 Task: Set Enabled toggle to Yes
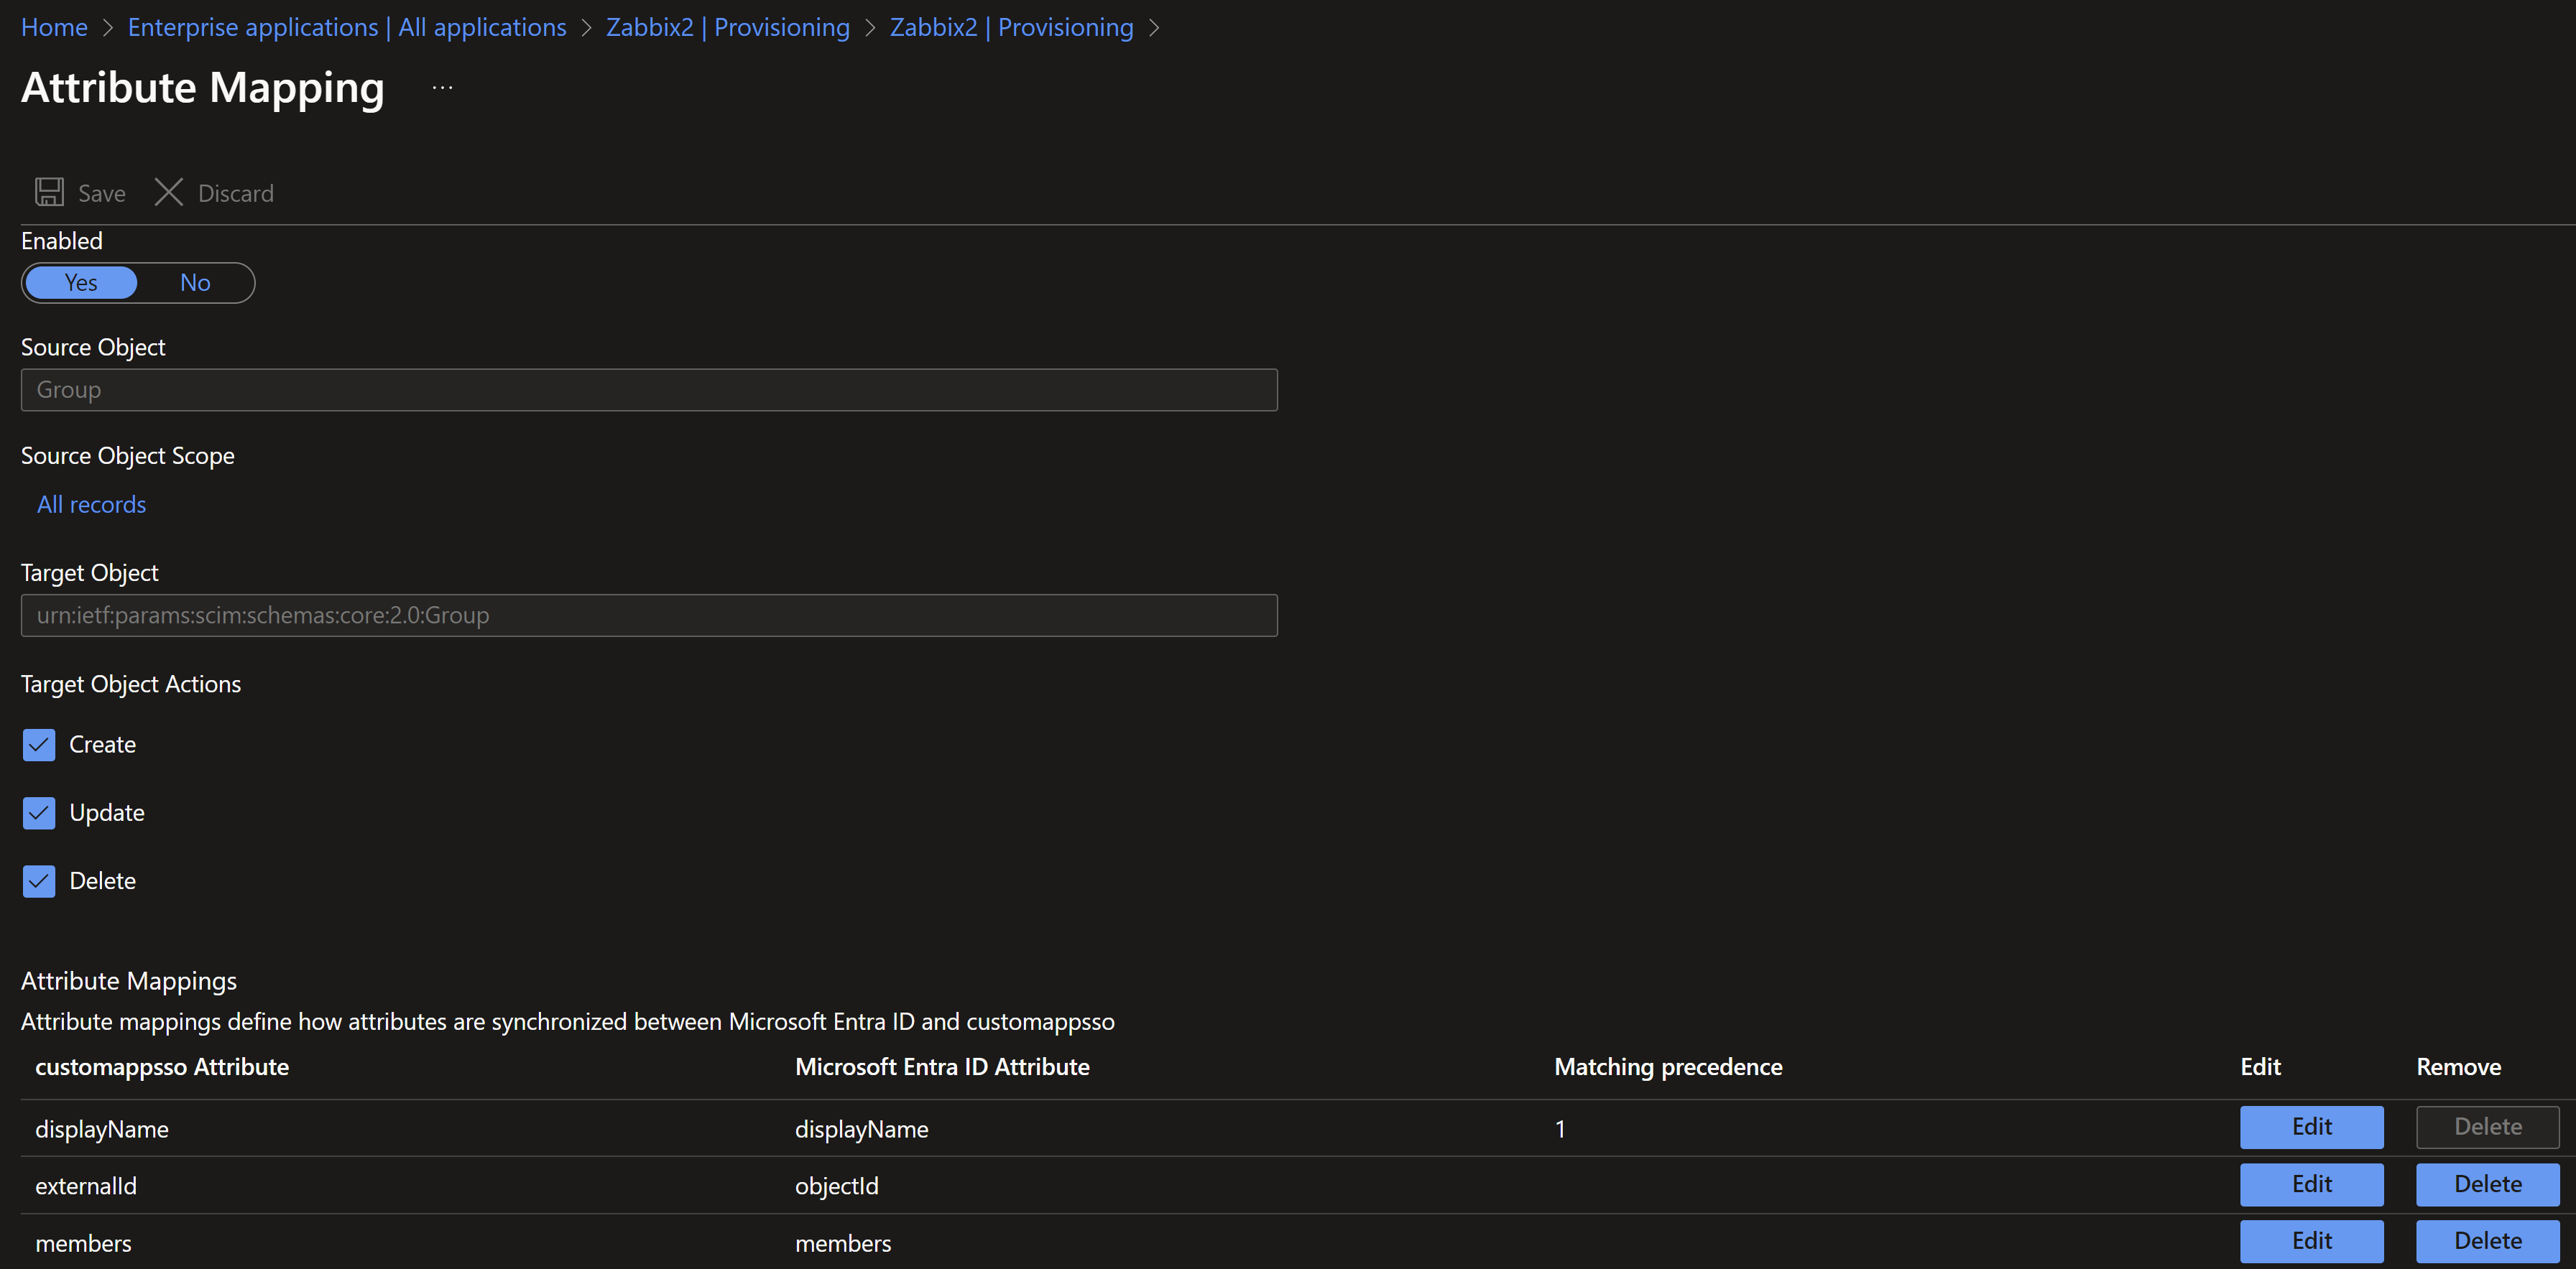[x=81, y=283]
